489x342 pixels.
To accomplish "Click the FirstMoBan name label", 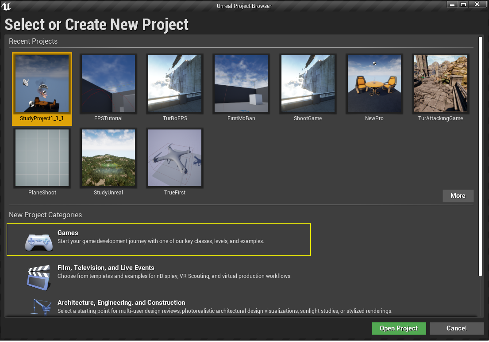I will pos(241,118).
